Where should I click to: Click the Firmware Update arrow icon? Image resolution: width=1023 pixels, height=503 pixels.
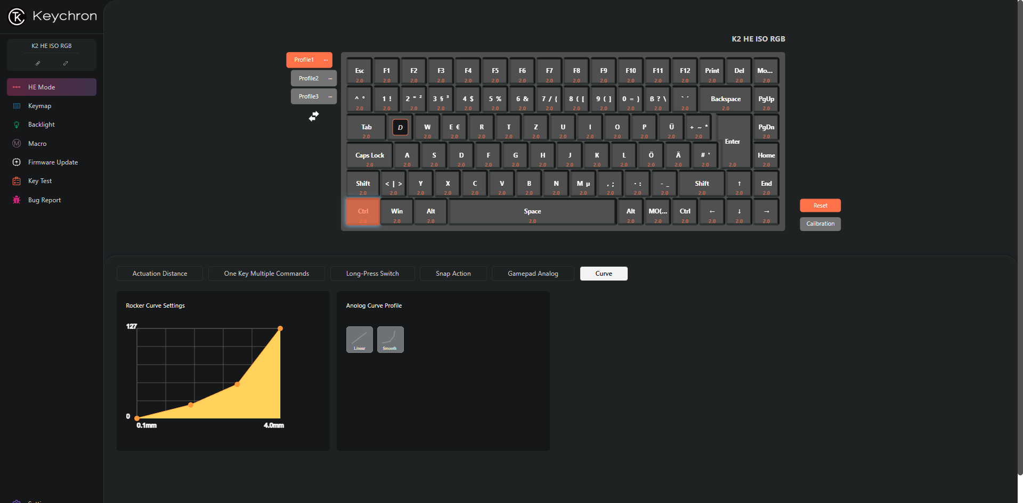pyautogui.click(x=17, y=162)
